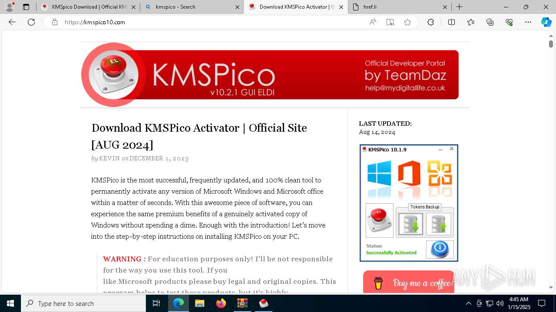556x312 pixels.
Task: Open a new browser tab
Action: (459, 7)
